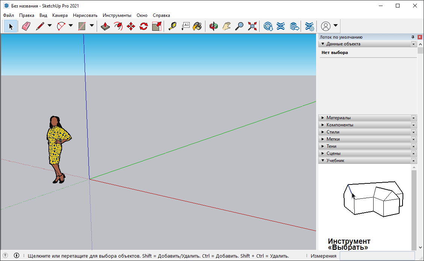This screenshot has width=424, height=261.
Task: Select the Tape Measure tool
Action: coord(172,26)
